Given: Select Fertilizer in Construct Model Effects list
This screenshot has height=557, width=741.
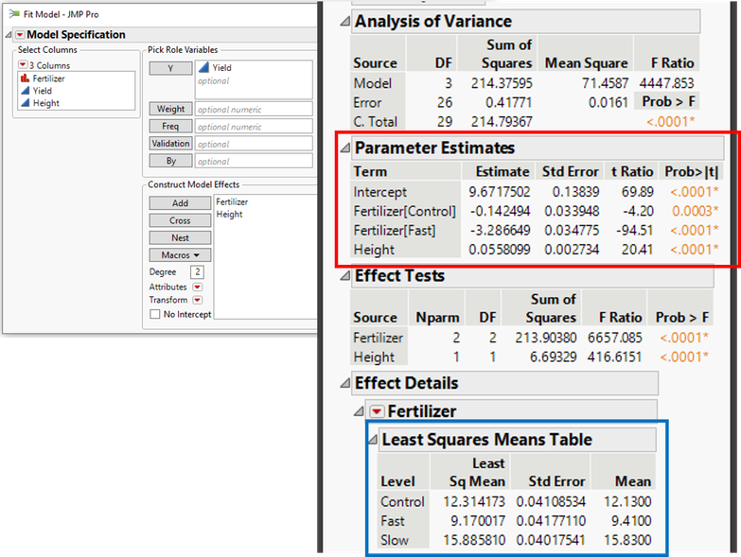Looking at the screenshot, I should coord(232,201).
